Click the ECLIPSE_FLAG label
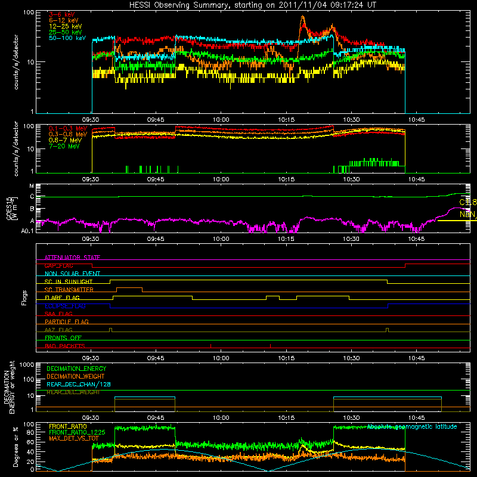The width and height of the screenshot is (477, 477). click(65, 306)
